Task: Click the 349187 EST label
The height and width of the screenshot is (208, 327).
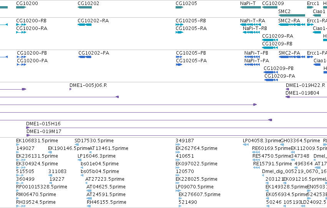Action: [x=184, y=141]
